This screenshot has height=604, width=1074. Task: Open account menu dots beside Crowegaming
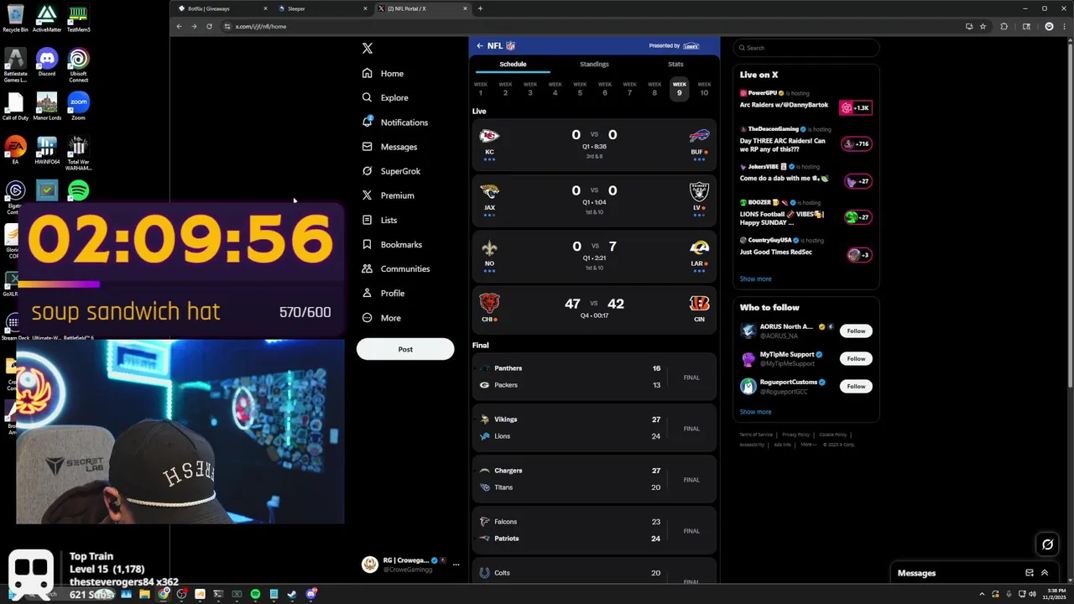456,565
